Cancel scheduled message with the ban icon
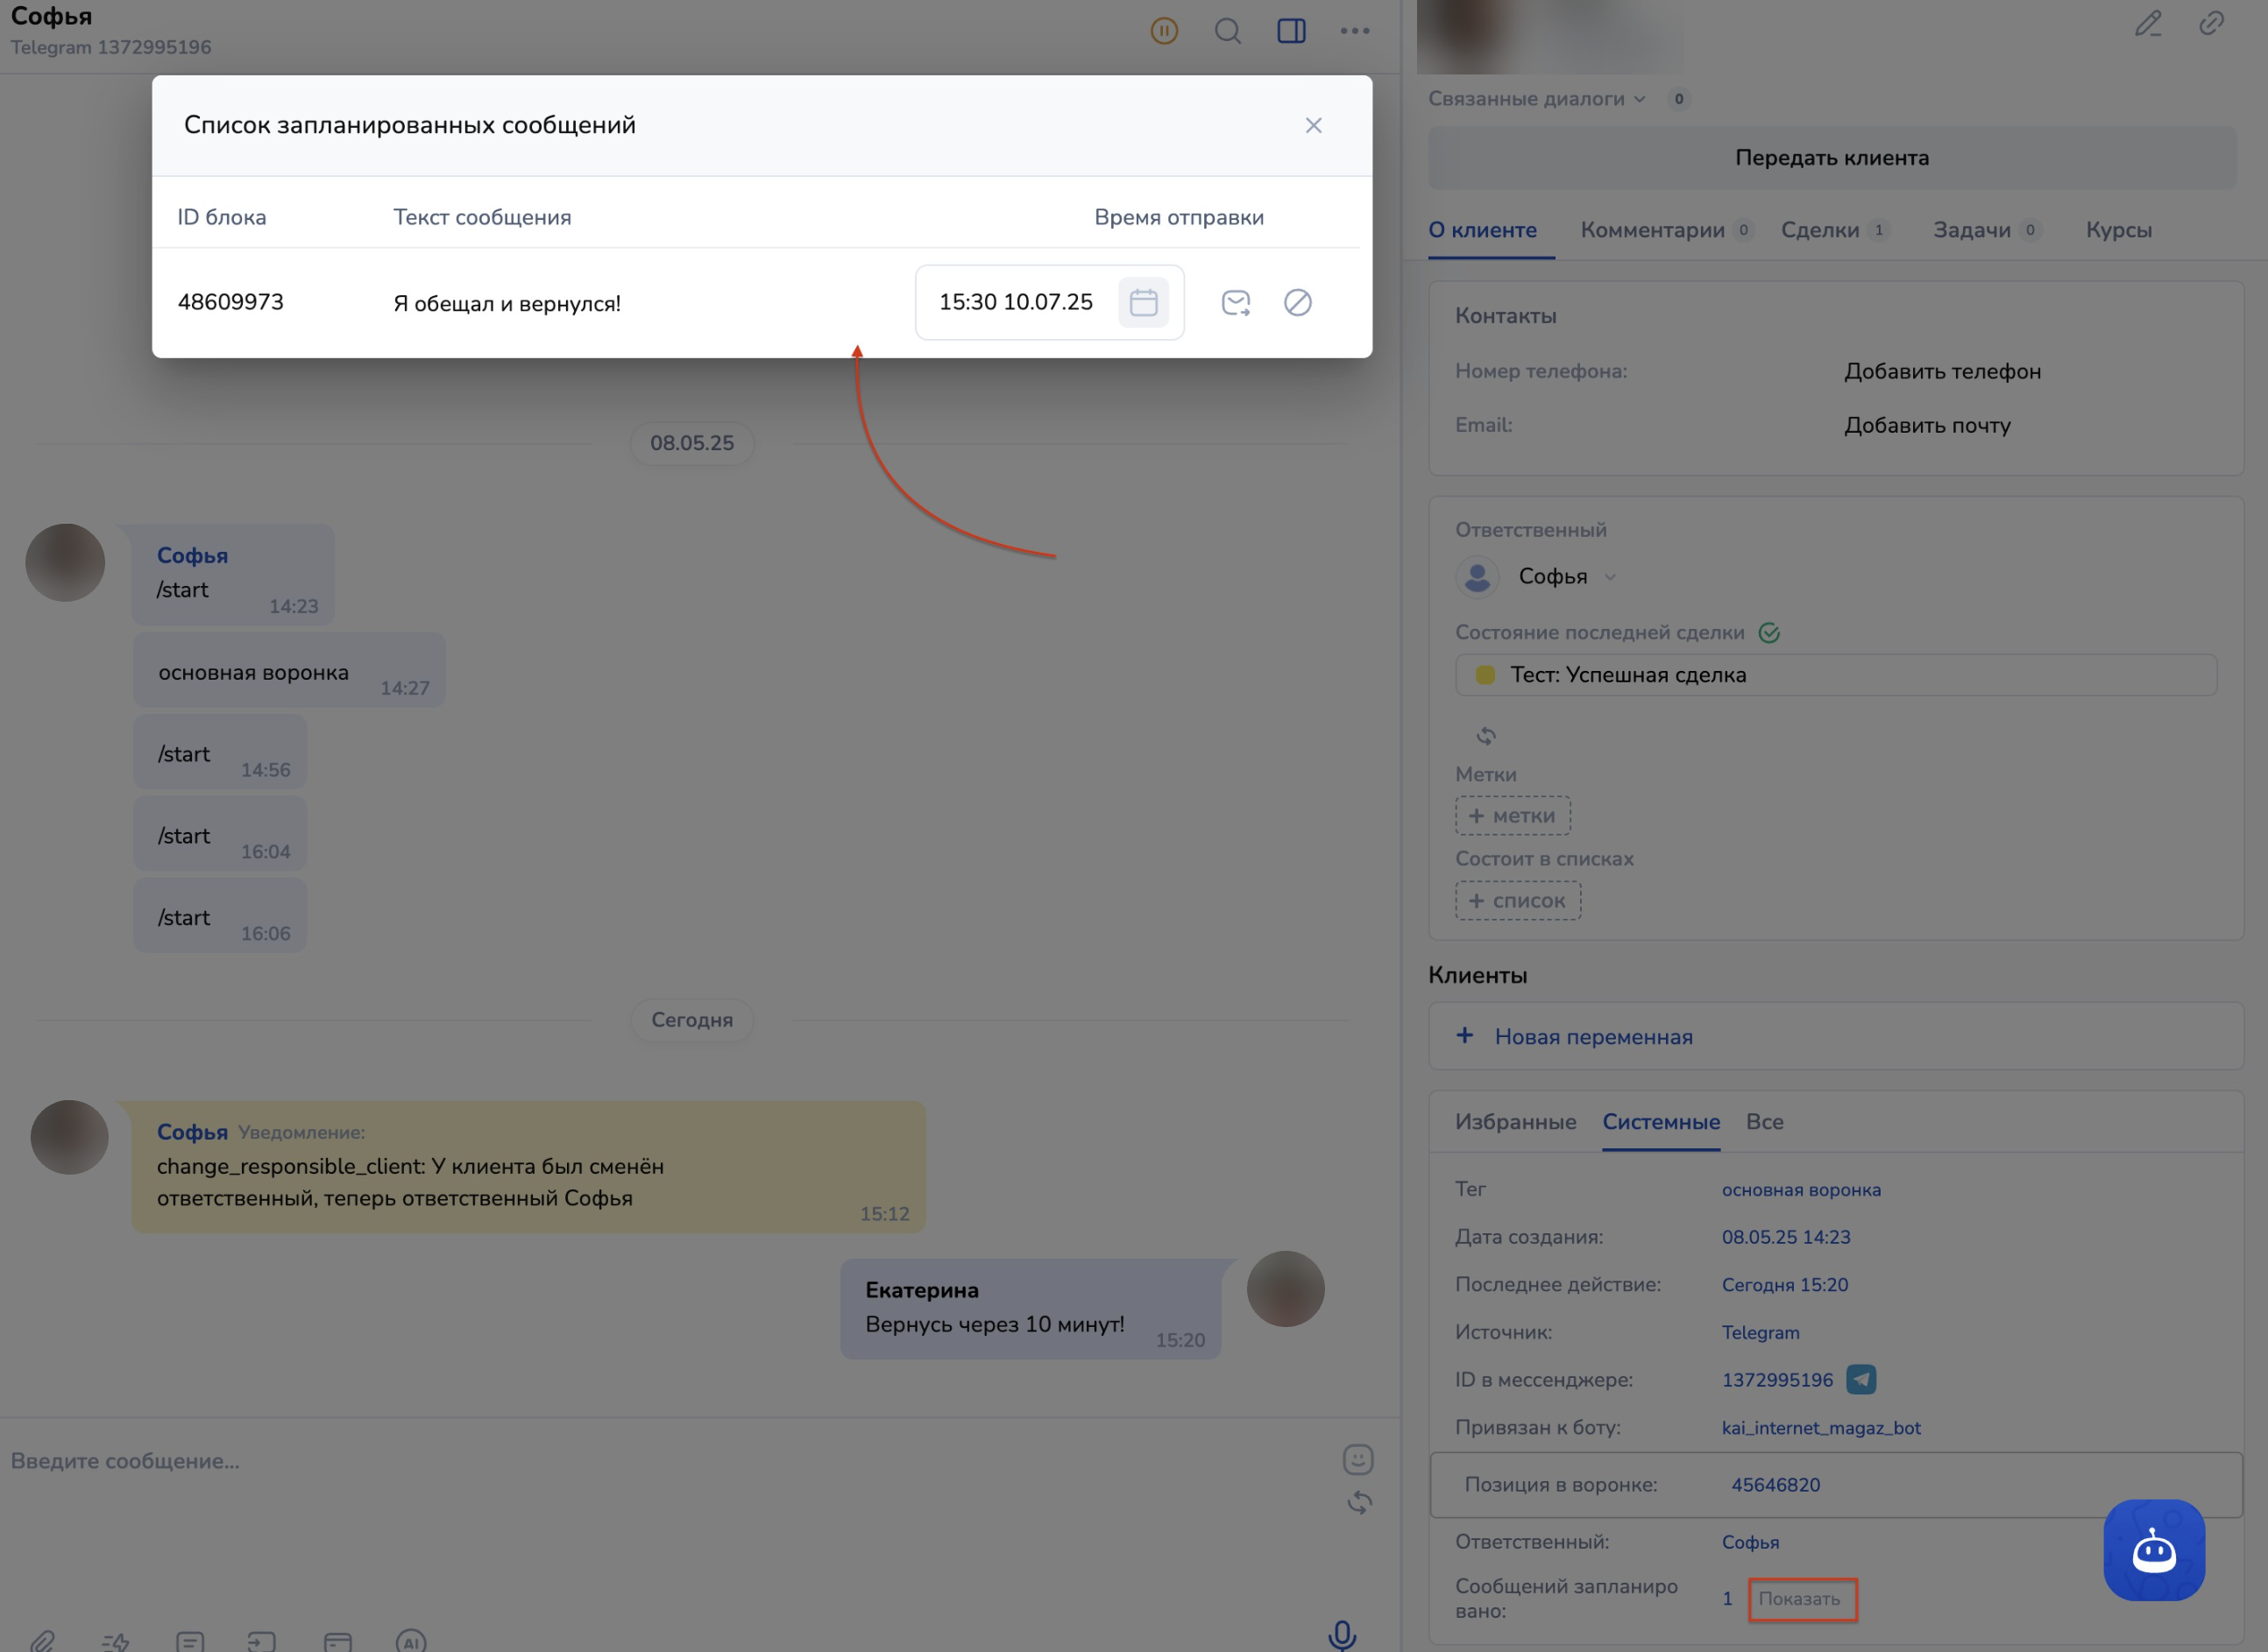Viewport: 2268px width, 1652px height. pyautogui.click(x=1298, y=302)
